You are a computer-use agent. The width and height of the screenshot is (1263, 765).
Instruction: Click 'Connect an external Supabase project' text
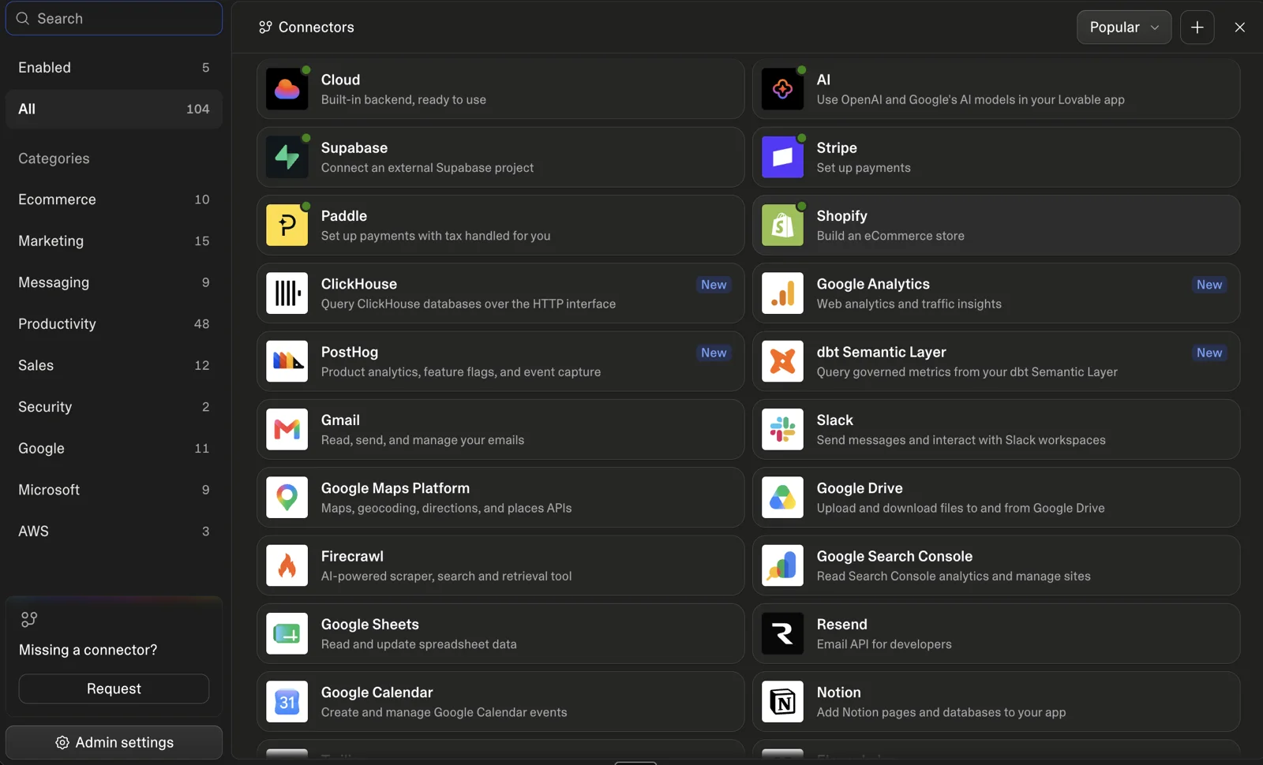pos(427,168)
